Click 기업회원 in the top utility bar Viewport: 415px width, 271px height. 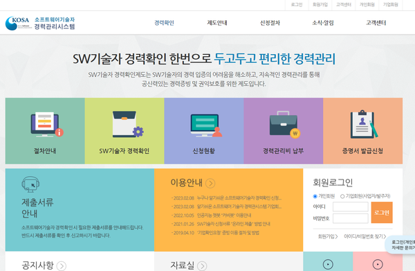pyautogui.click(x=390, y=5)
